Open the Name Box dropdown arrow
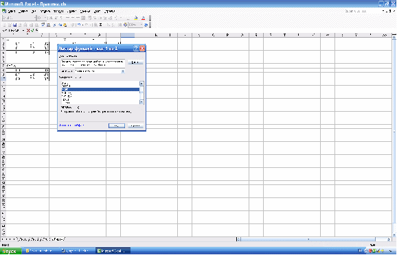Image resolution: width=397 pixels, height=255 pixels. click(x=23, y=30)
